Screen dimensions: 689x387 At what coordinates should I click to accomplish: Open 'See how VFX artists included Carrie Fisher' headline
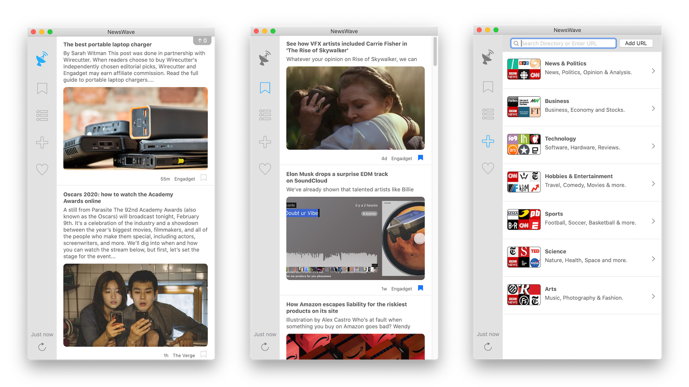point(346,47)
